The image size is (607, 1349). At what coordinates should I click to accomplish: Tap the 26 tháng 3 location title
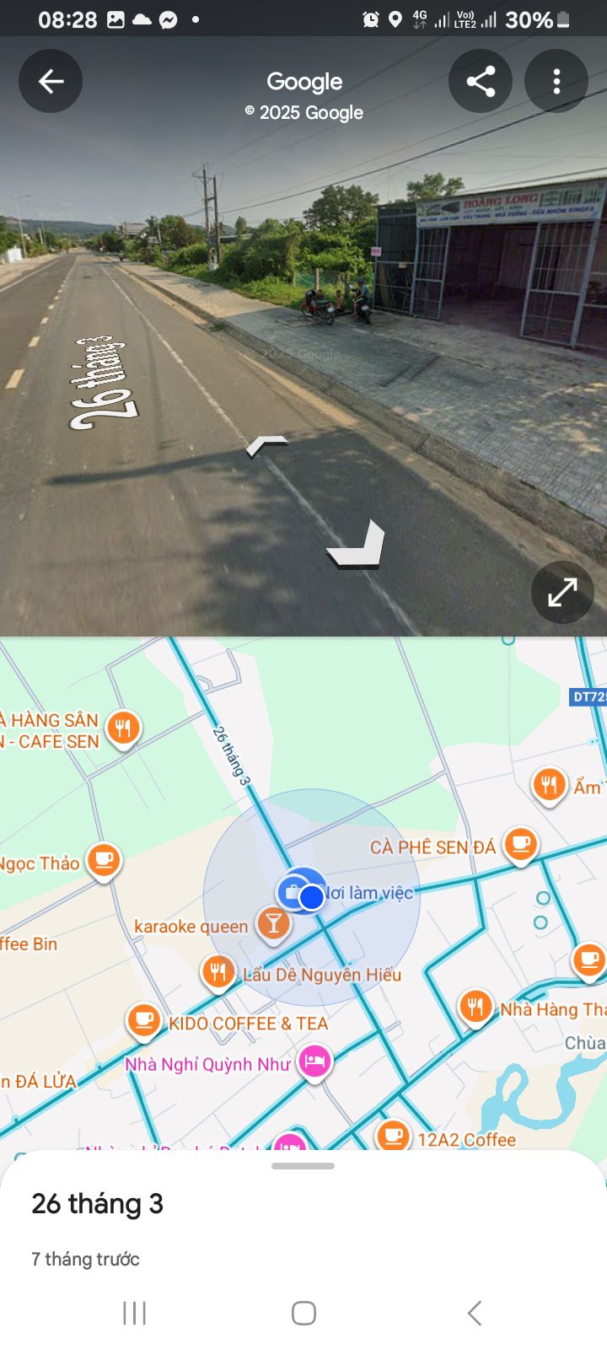(x=97, y=1203)
